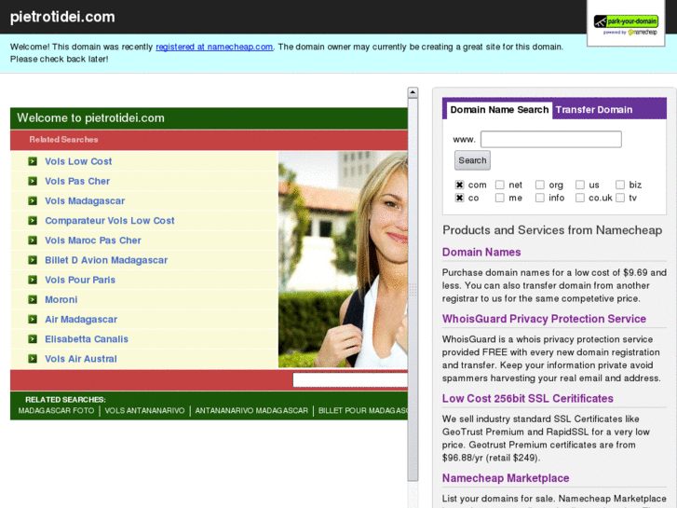Open the Vols Pour Paris link
Screen dimensions: 677x508
80,280
